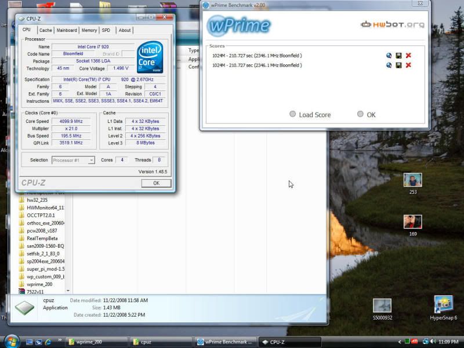Select the OCCTPT2.0.1 folder
The height and width of the screenshot is (348, 464).
(x=37, y=215)
